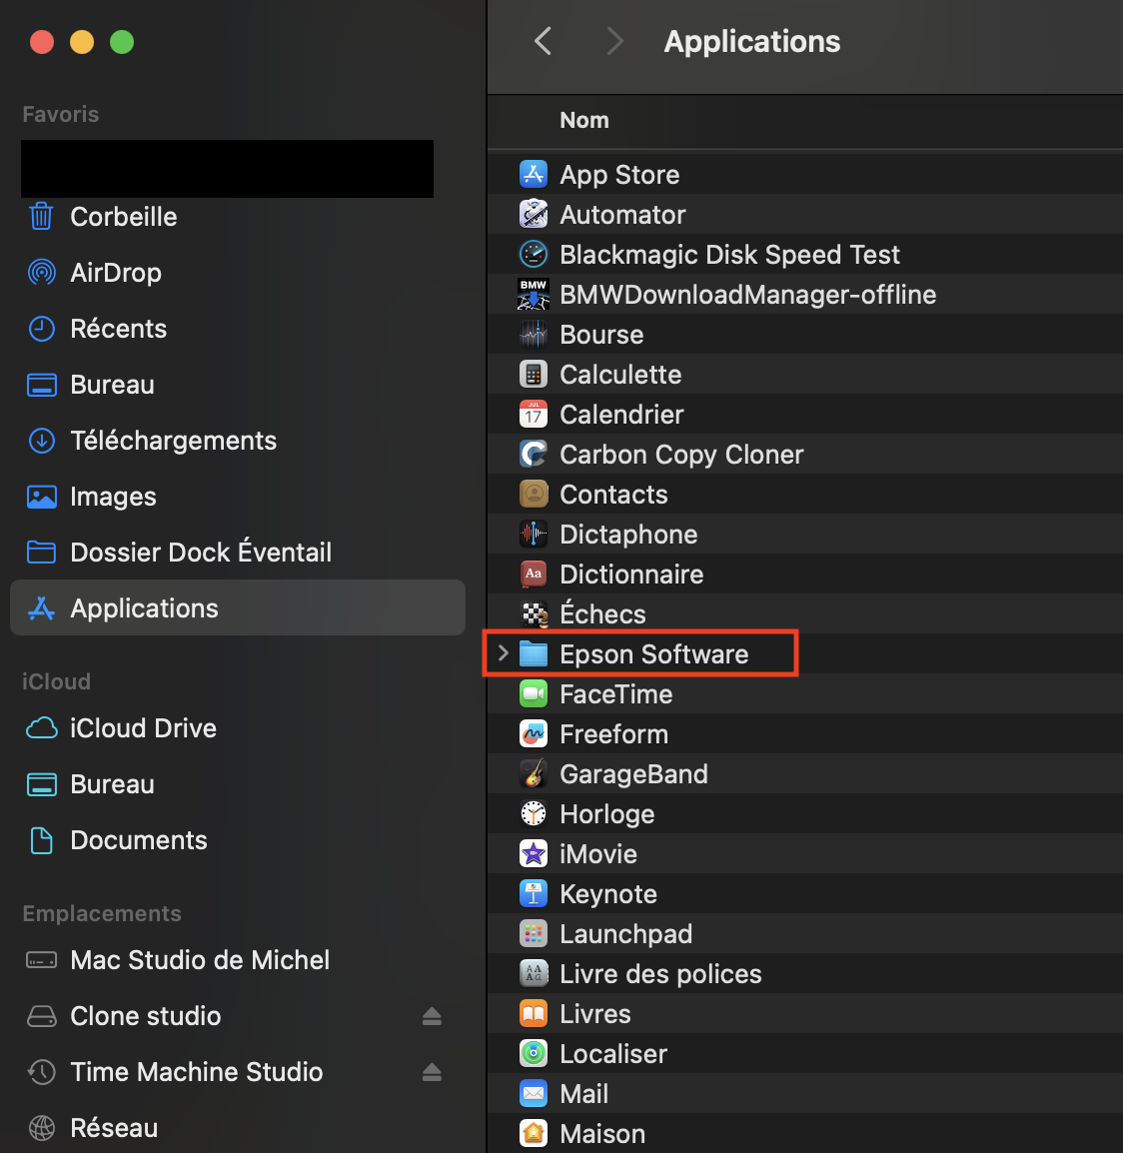The height and width of the screenshot is (1153, 1123).
Task: Select Mac Studio de Michel location
Action: (x=200, y=960)
